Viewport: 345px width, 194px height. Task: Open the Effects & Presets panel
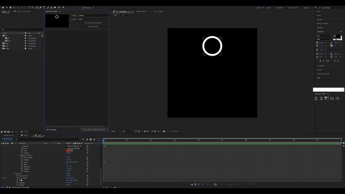(322, 24)
